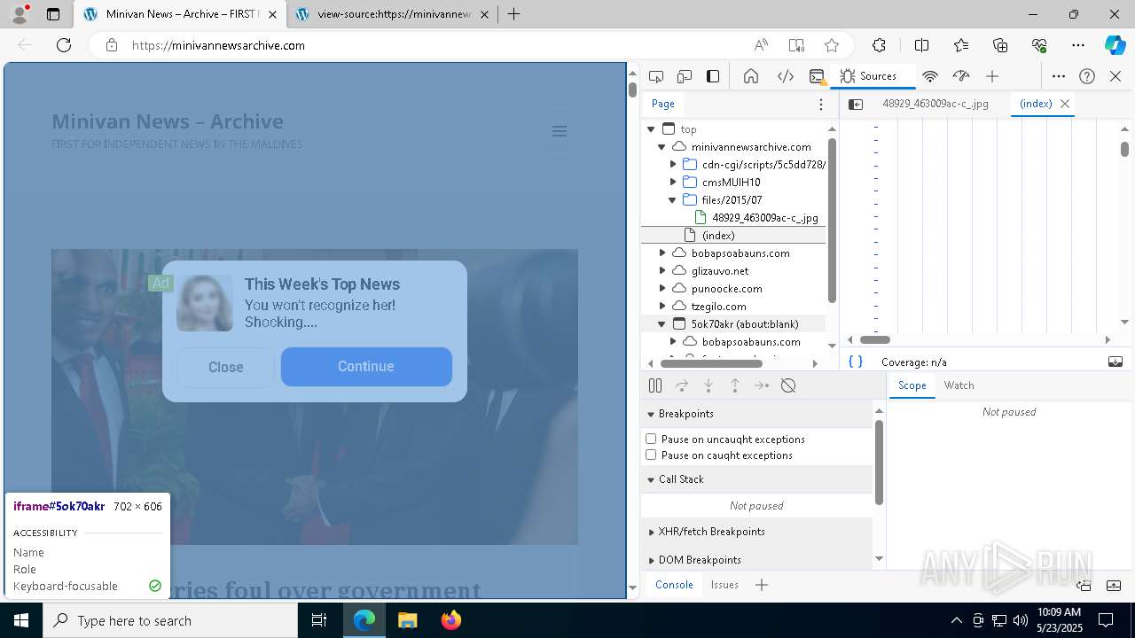Add a tool to the drawer with plus
This screenshot has height=638, width=1135.
(761, 585)
